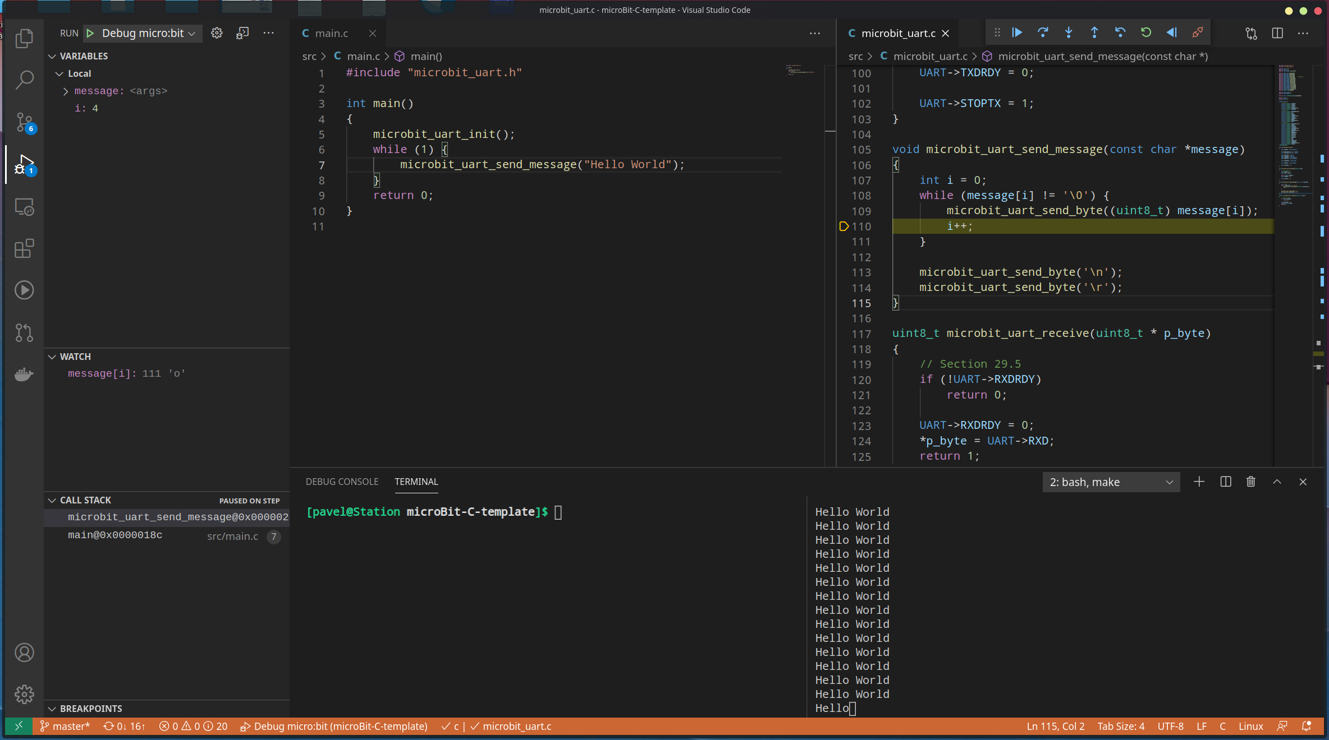Click the debug Continue button
1329x740 pixels.
(1017, 33)
